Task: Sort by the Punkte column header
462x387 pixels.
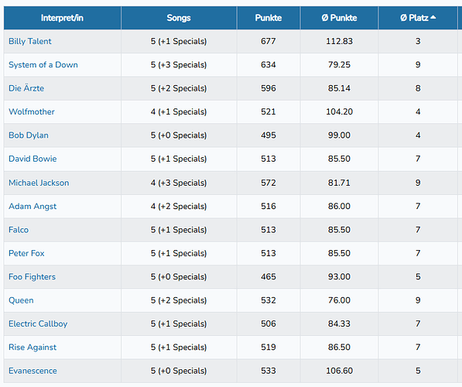Action: (x=268, y=18)
